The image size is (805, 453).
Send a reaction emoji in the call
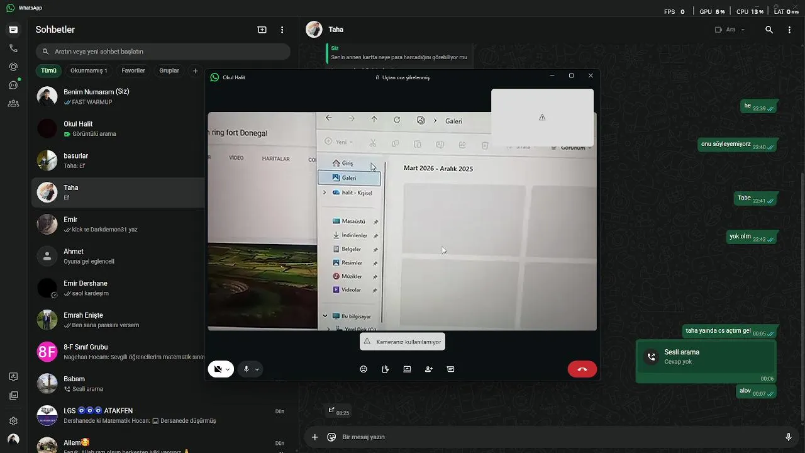(x=364, y=369)
